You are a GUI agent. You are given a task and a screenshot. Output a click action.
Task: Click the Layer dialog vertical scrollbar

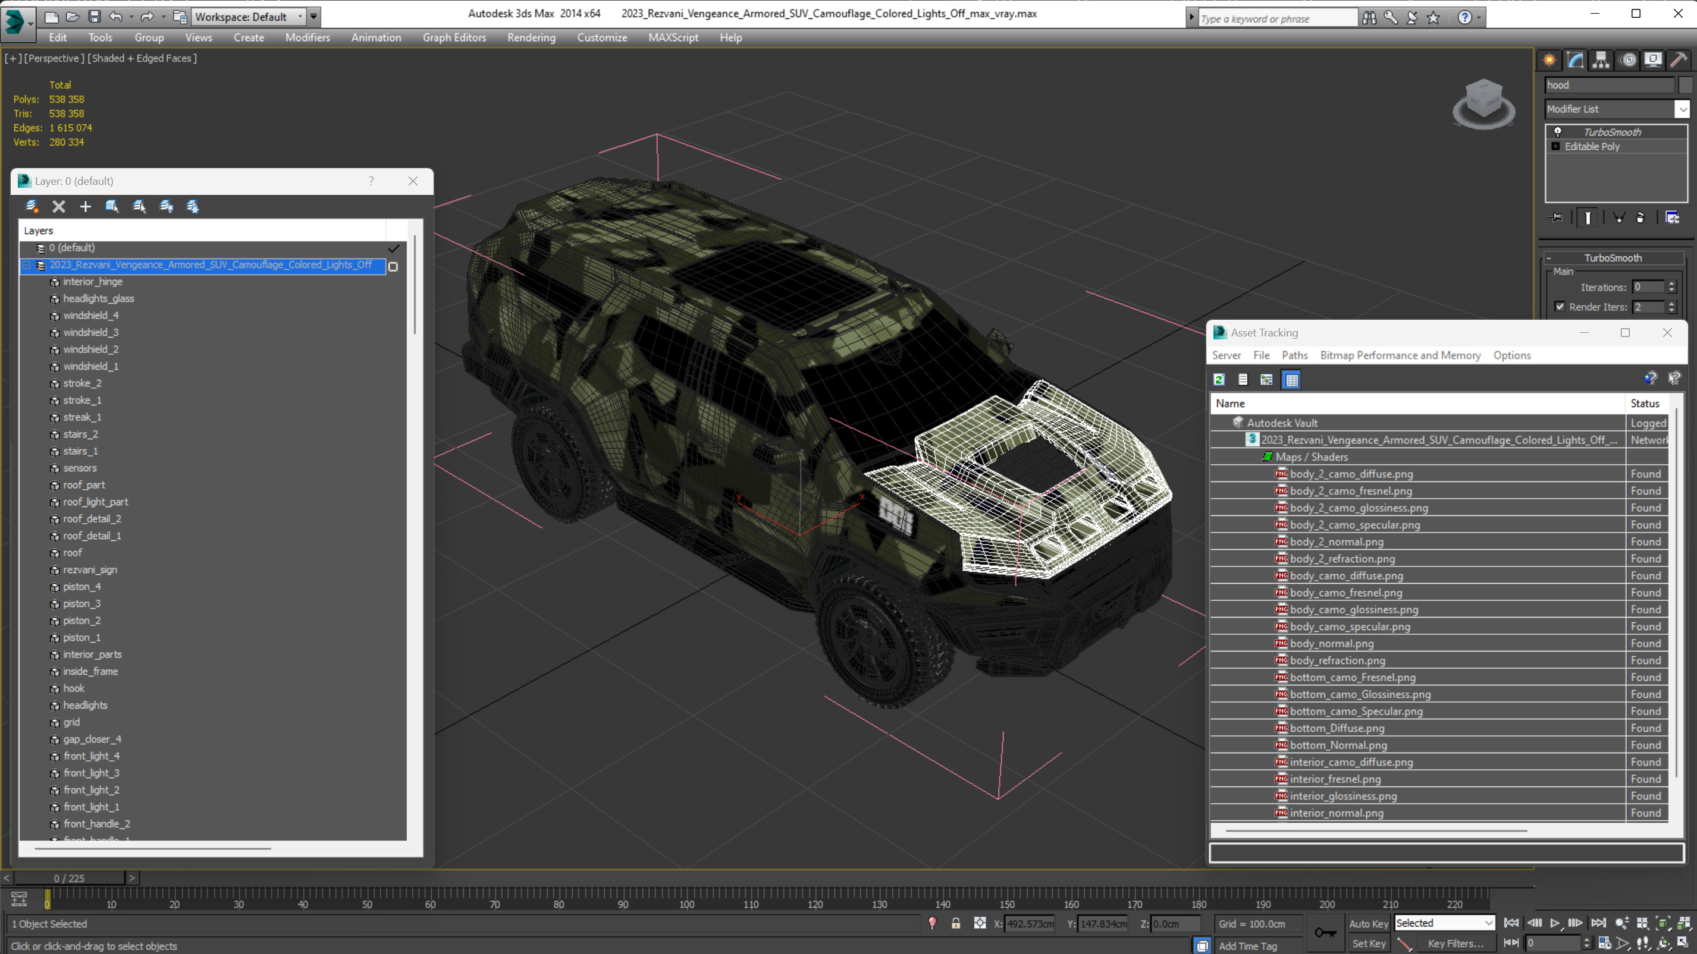point(415,285)
